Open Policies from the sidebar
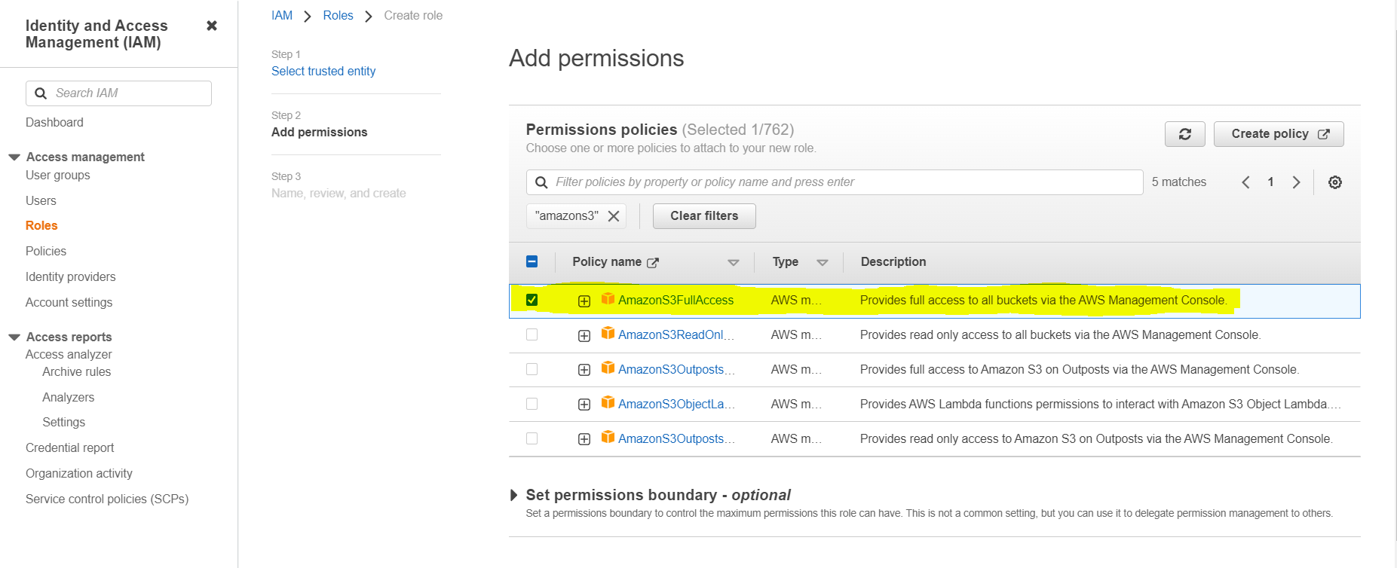Image resolution: width=1397 pixels, height=568 pixels. (x=45, y=251)
